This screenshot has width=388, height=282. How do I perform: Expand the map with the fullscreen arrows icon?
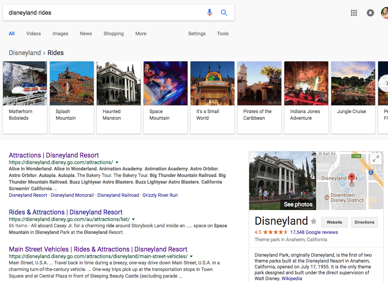[x=376, y=159]
